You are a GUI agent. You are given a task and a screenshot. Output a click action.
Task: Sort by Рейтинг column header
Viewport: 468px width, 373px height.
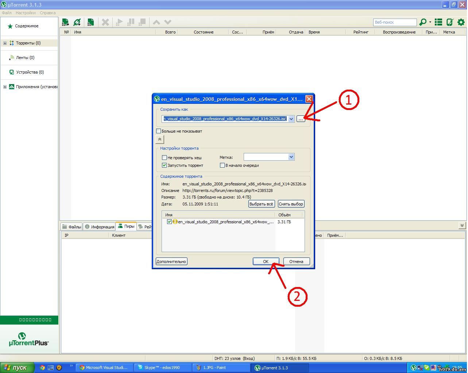(x=361, y=32)
